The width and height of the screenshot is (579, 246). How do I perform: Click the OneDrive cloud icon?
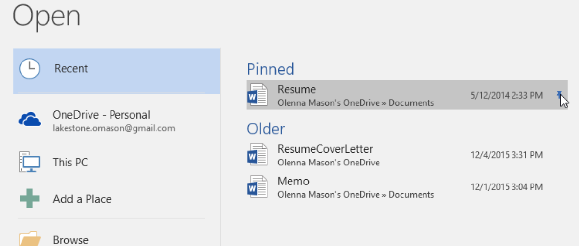click(29, 120)
